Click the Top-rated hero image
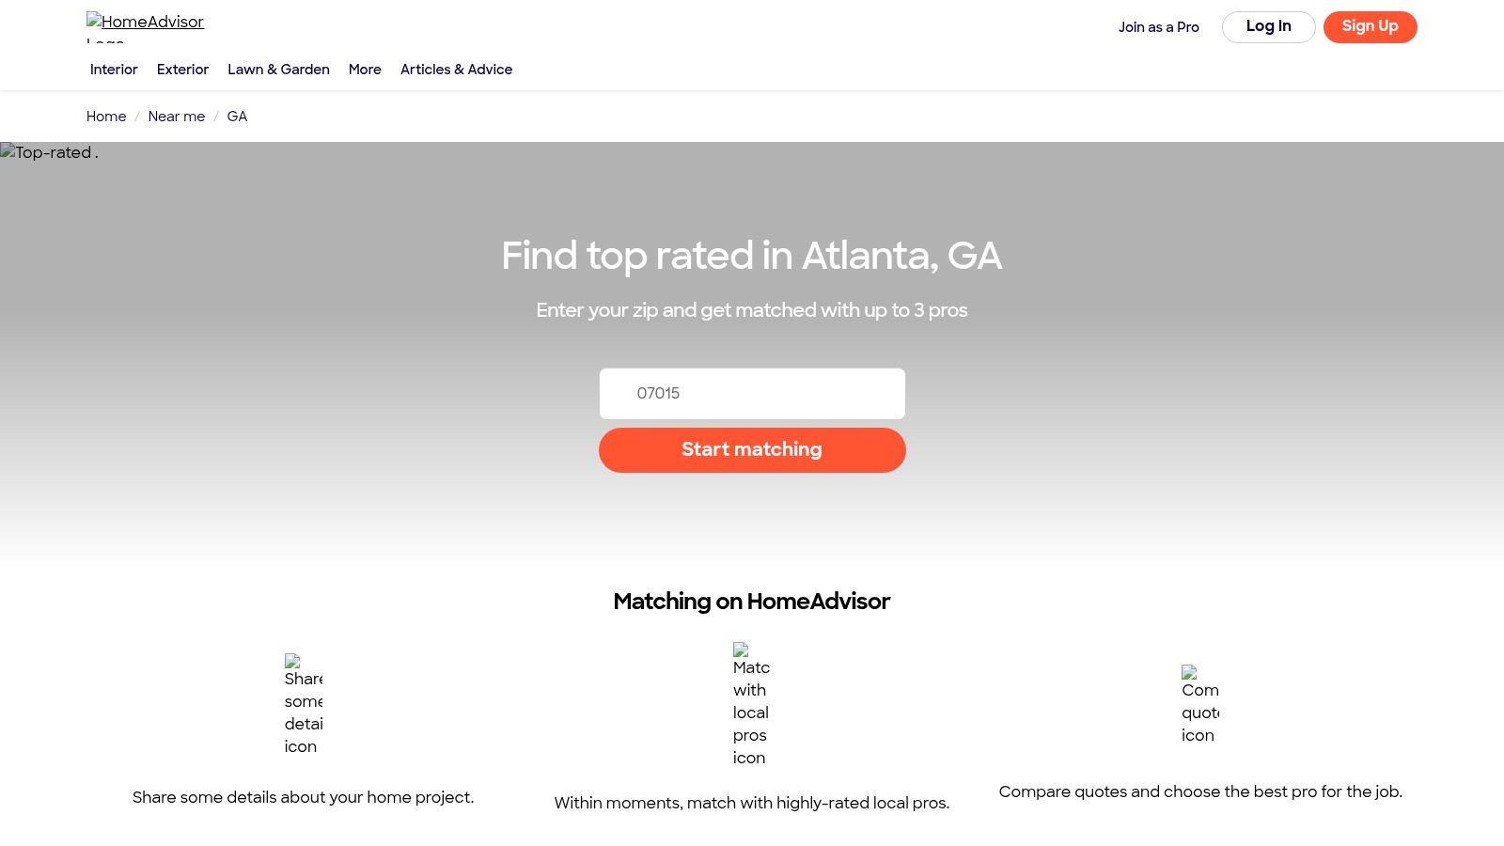 (x=49, y=152)
